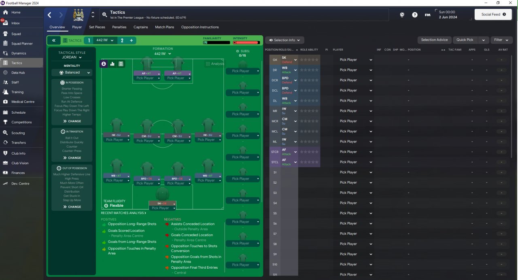The width and height of the screenshot is (518, 280).
Task: Open the world globe icon
Action: coord(402,15)
